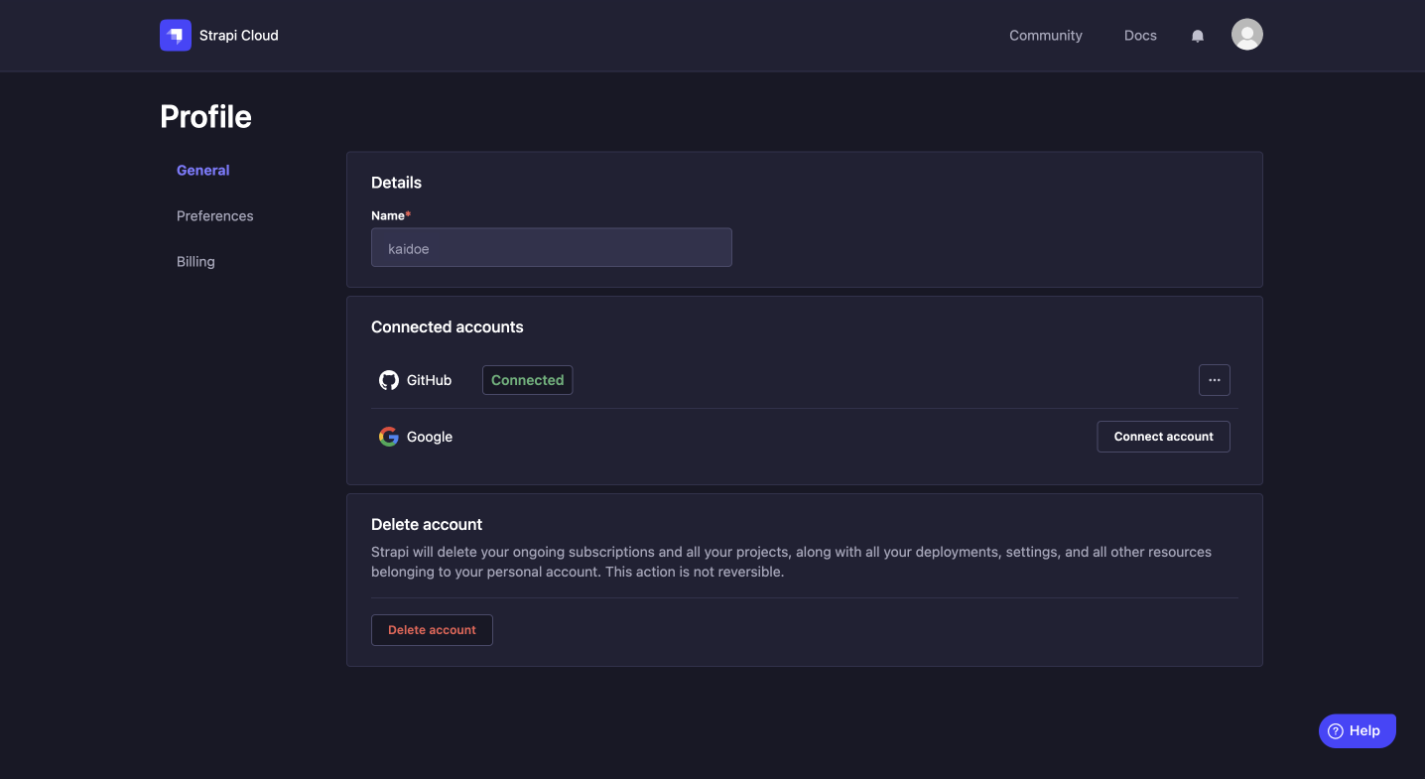This screenshot has height=779, width=1425.
Task: Click the Help button
Action: [x=1357, y=730]
